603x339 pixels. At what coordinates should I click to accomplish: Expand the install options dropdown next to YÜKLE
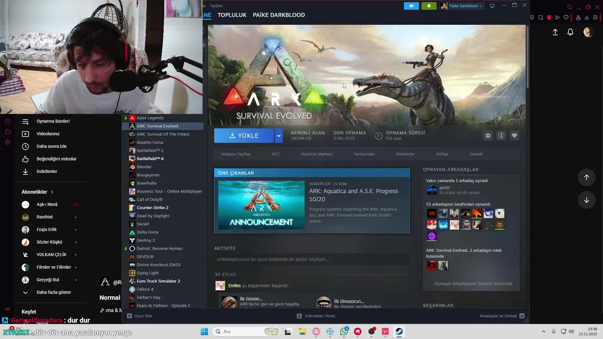(278, 136)
